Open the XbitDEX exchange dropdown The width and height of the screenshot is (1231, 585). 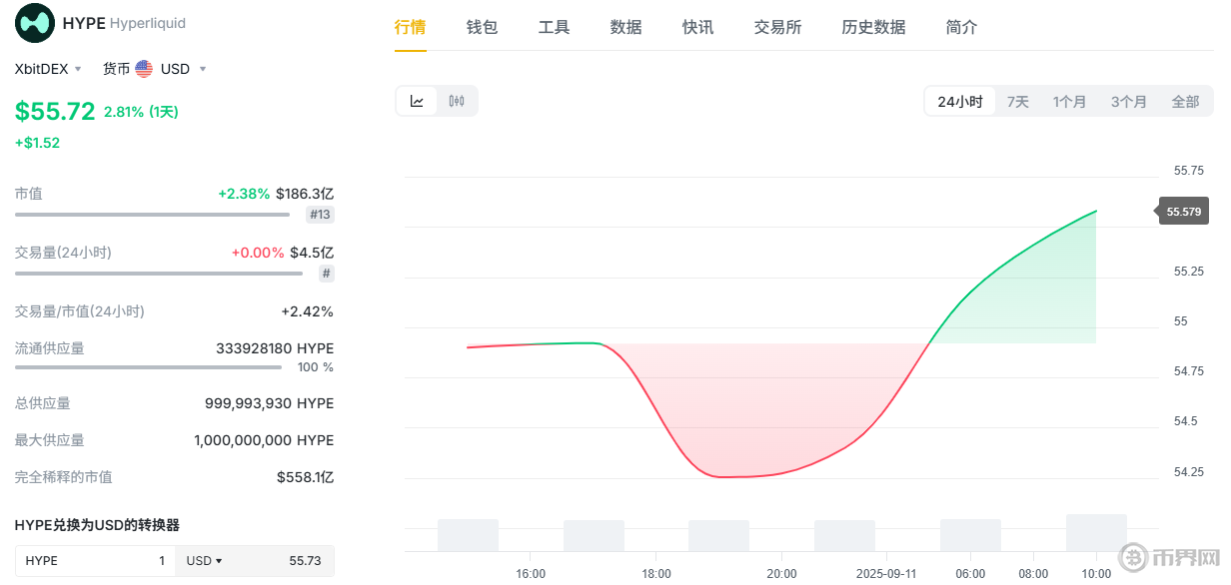click(x=49, y=69)
